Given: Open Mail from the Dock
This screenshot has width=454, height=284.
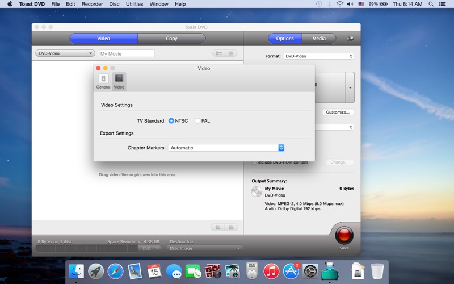Looking at the screenshot, I should [134, 272].
